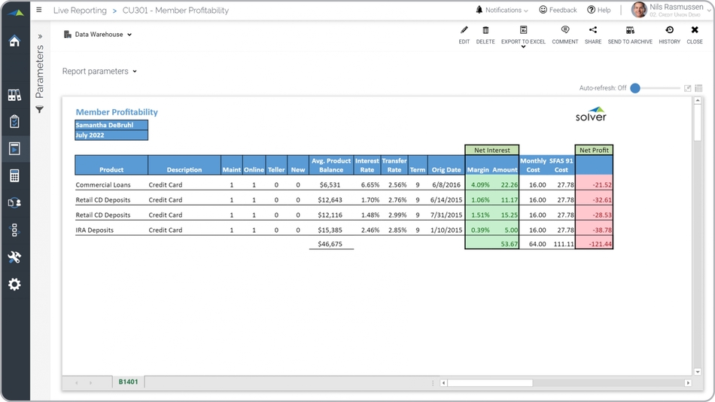The width and height of the screenshot is (715, 402).
Task: Open the Notifications menu
Action: (502, 11)
